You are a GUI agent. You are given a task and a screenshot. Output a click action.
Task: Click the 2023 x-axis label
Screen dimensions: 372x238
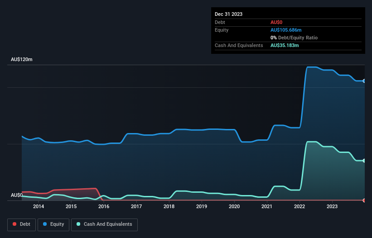332,206
